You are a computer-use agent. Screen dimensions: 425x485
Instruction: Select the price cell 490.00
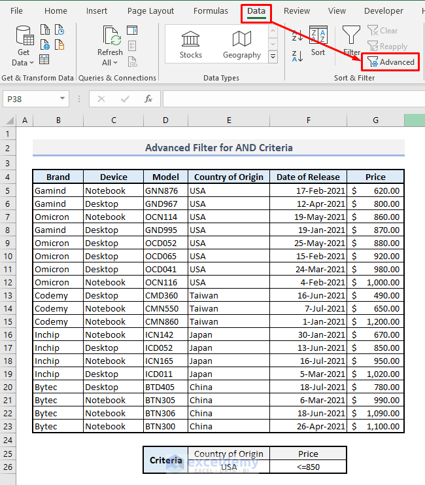375,296
